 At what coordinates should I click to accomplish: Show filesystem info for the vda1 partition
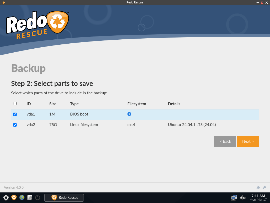[x=129, y=114]
